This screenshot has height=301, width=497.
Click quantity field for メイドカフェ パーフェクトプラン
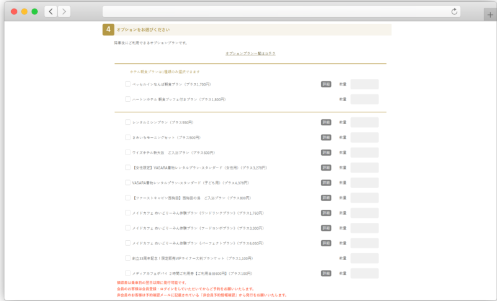[365, 243]
